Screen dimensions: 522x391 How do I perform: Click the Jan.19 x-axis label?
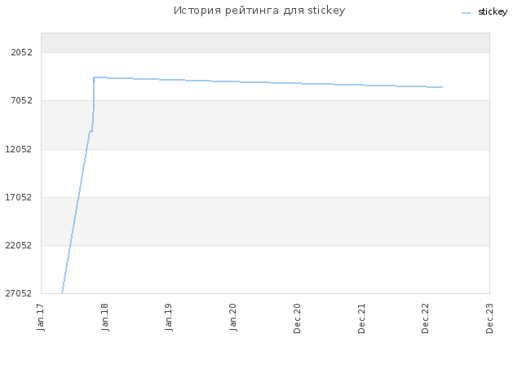click(169, 317)
